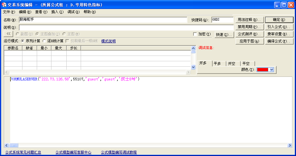Select 序列计算 run mode

click(23, 41)
